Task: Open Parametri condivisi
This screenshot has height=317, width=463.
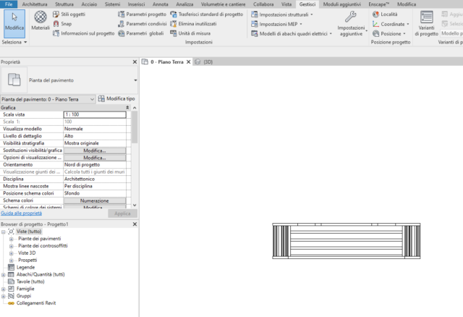Action: (x=142, y=24)
